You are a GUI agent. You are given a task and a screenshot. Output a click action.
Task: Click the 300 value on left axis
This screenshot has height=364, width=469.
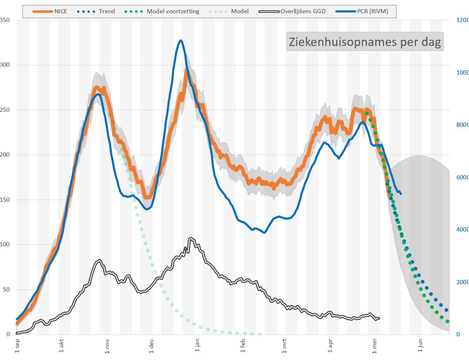[5, 65]
